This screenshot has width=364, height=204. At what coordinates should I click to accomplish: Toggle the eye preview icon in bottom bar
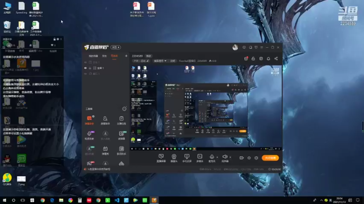[x=249, y=158]
